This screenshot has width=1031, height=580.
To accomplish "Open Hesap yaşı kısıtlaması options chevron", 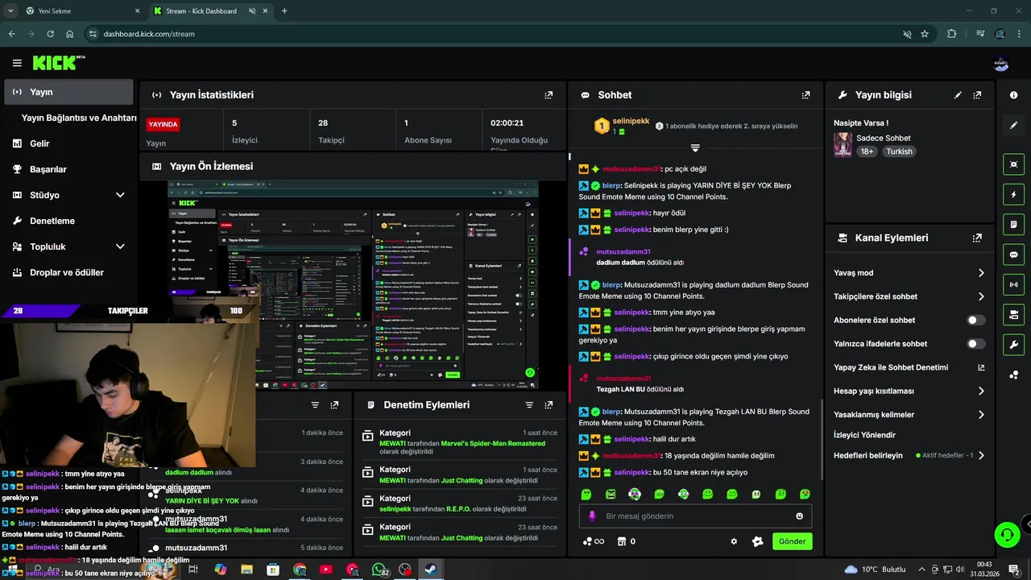I will (981, 391).
